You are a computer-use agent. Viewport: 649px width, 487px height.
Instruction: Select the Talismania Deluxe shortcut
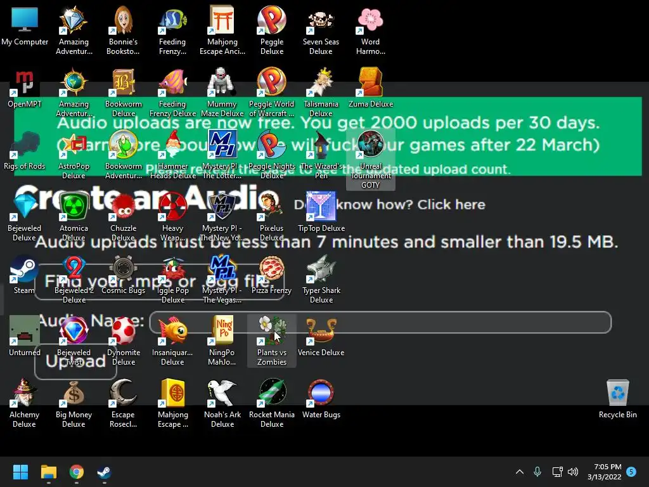click(321, 93)
